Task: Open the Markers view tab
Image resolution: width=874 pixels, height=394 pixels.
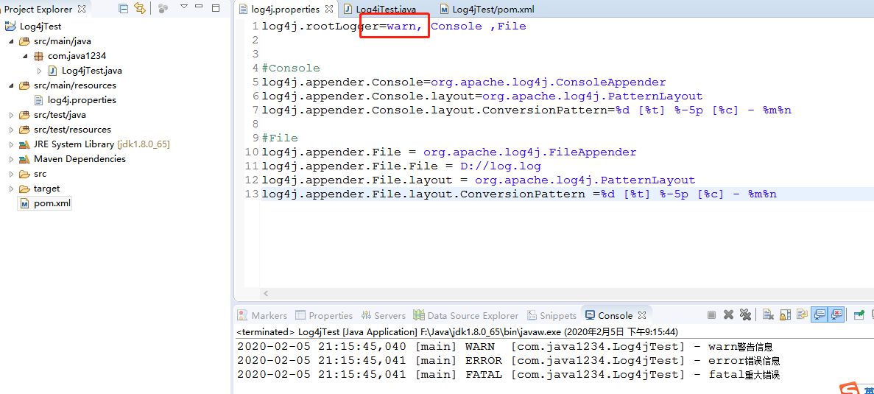Action: (262, 315)
